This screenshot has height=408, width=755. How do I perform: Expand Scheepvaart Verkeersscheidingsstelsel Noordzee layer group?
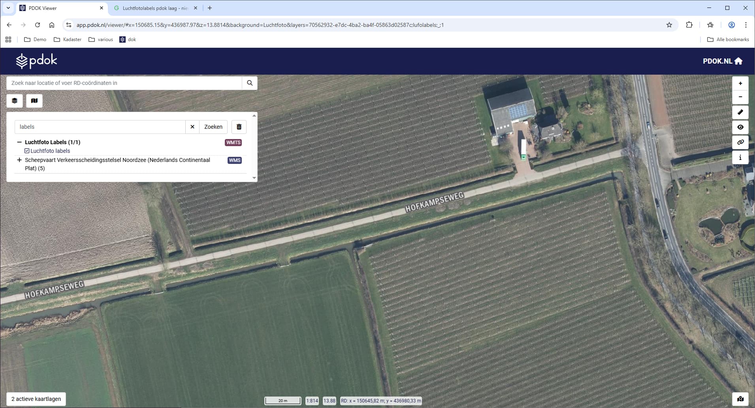click(19, 160)
